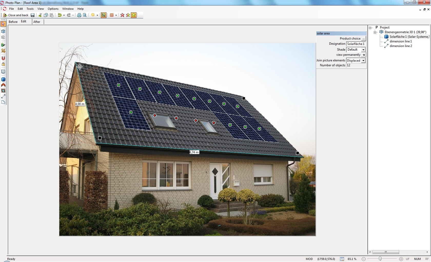This screenshot has width=431, height=262.
Task: Toggle the green favorite star button
Action: click(x=134, y=15)
